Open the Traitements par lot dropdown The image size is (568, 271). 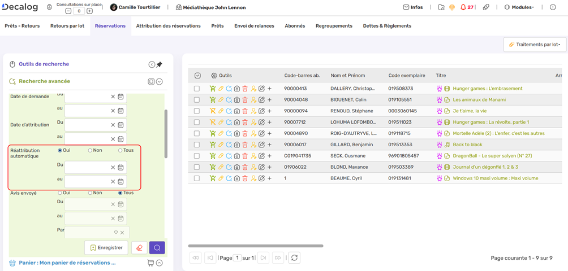pos(535,44)
